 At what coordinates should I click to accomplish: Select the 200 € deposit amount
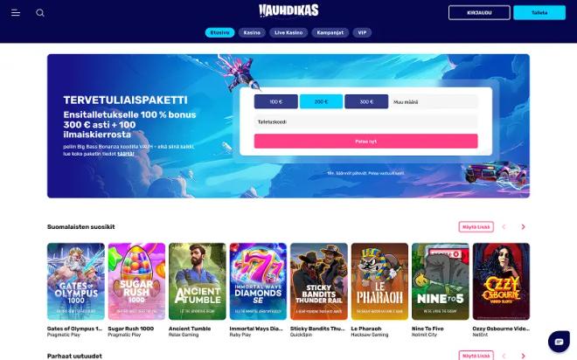point(321,102)
